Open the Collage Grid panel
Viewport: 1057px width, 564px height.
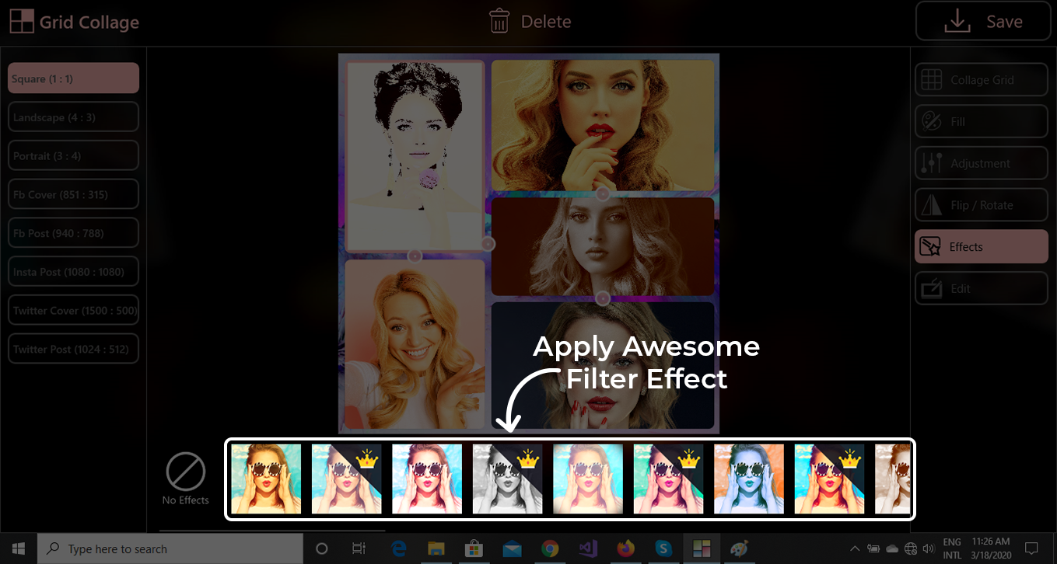point(982,80)
